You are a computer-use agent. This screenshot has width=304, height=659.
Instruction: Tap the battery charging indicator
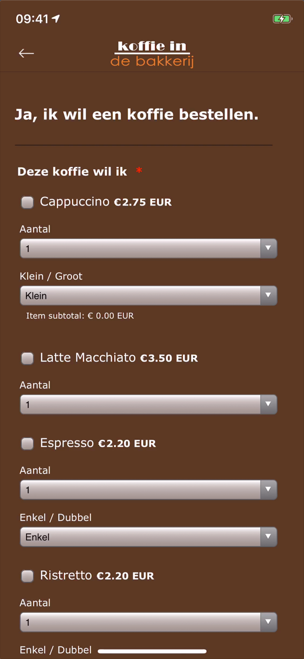pos(283,19)
